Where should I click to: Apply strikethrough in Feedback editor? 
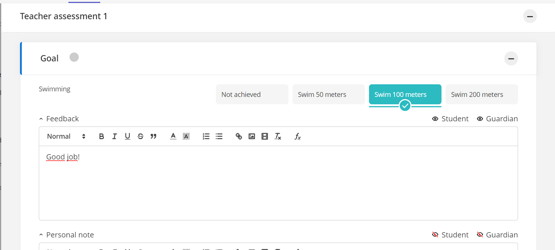click(x=141, y=136)
